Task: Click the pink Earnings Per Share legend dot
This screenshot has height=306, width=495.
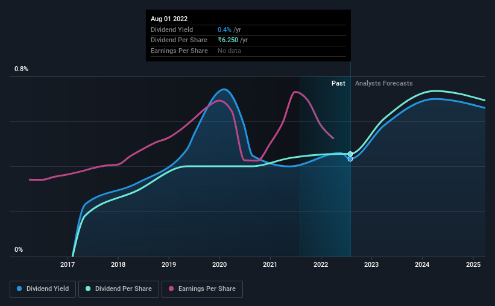Action: click(171, 289)
